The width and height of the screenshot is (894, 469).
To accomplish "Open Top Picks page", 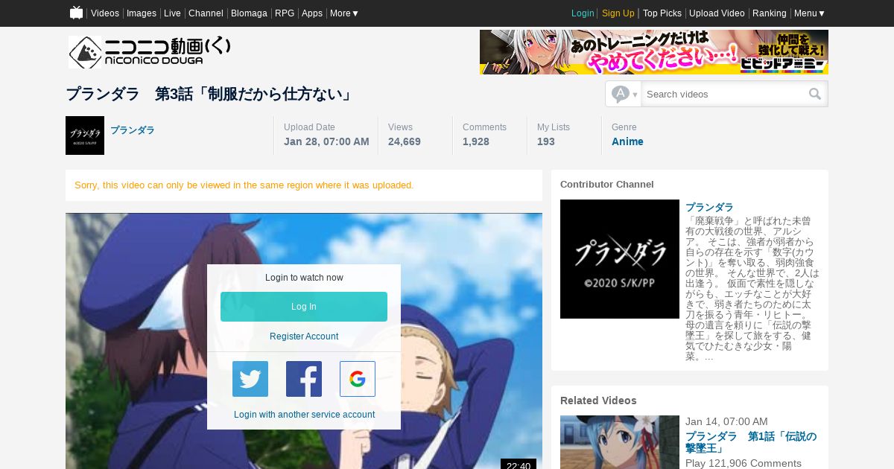I will click(662, 13).
